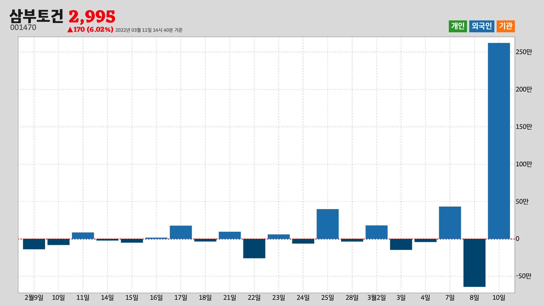Viewport: 544px width, 306px height.
Task: Click the x-axis label 14일
Action: [107, 297]
